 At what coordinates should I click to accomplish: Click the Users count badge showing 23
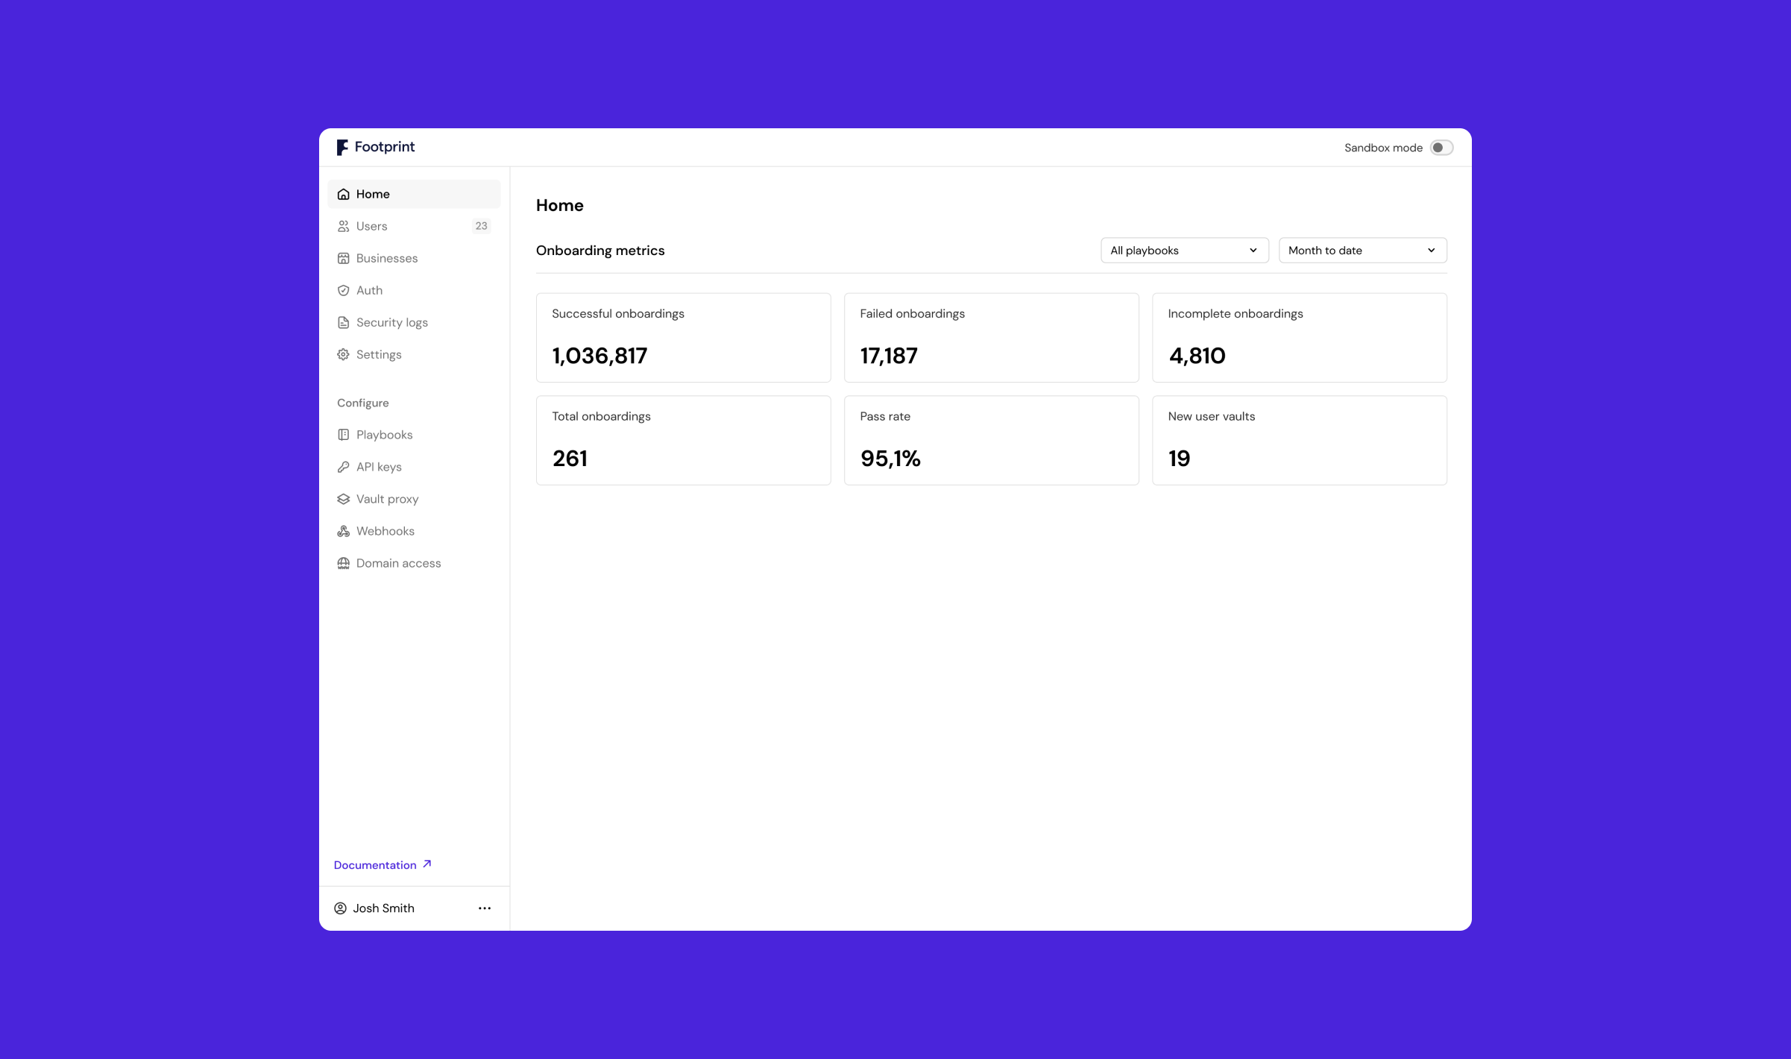point(481,226)
